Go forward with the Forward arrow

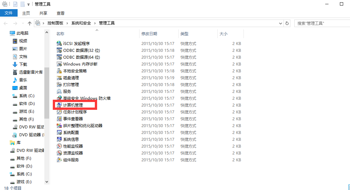15,23
